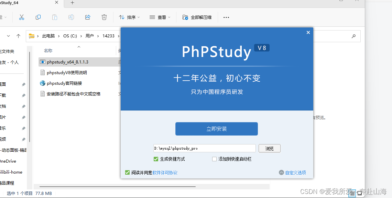
Task: Click the horizontal scrollbar of the file list
Action: coord(118,187)
